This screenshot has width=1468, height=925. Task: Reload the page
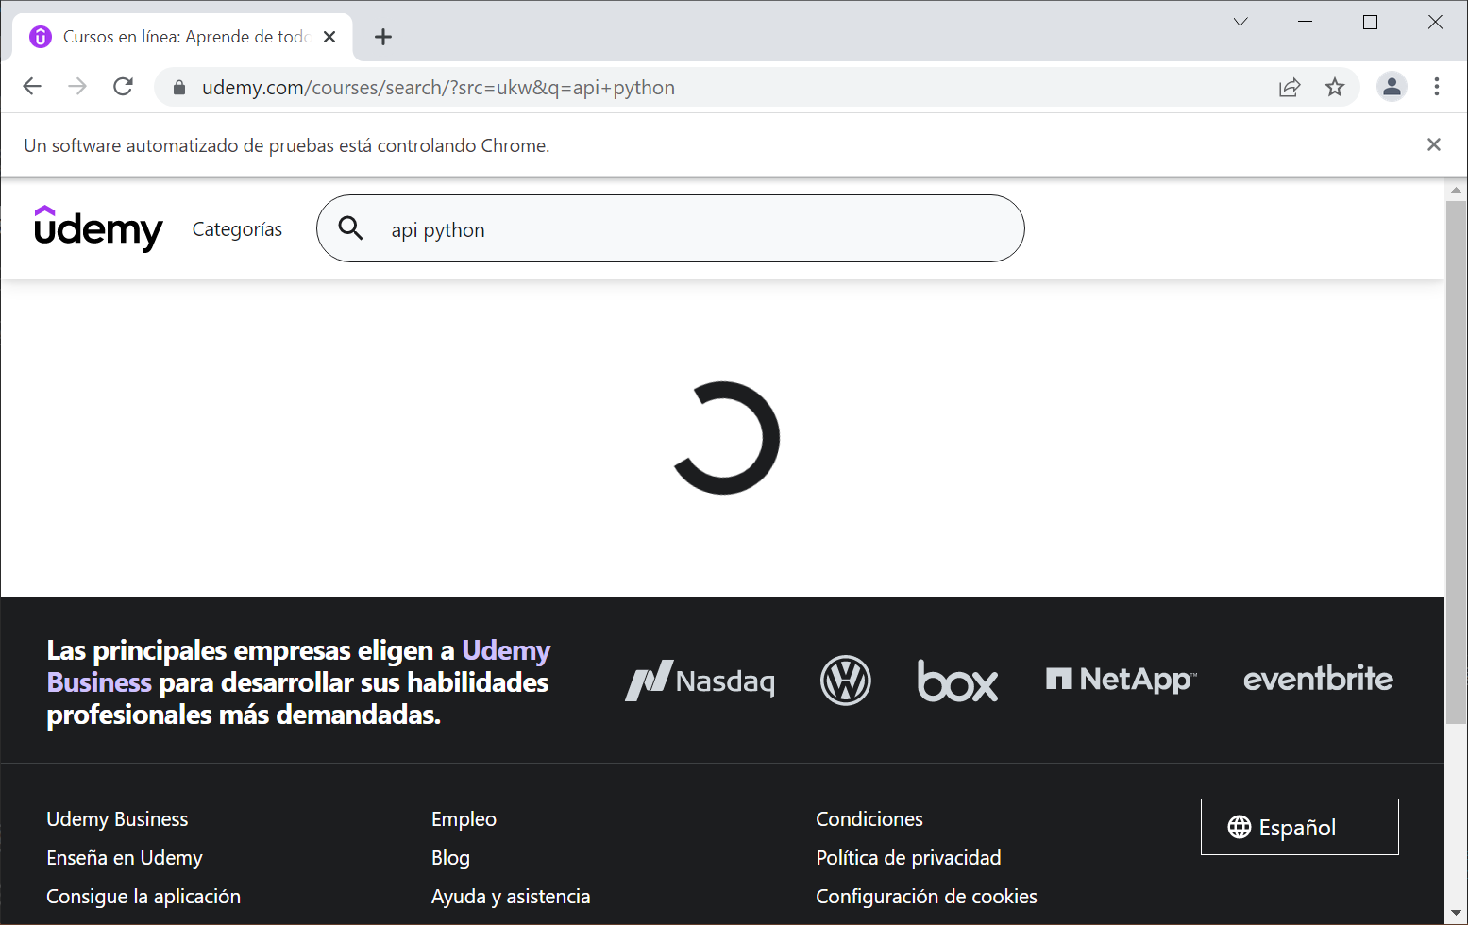point(123,87)
